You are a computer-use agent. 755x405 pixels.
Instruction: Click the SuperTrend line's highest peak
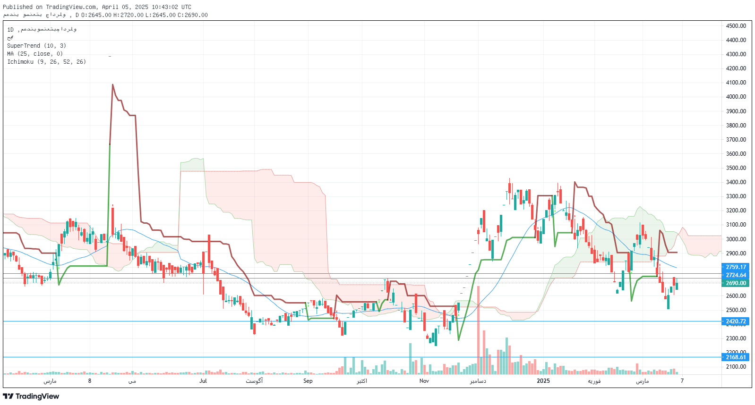click(112, 85)
